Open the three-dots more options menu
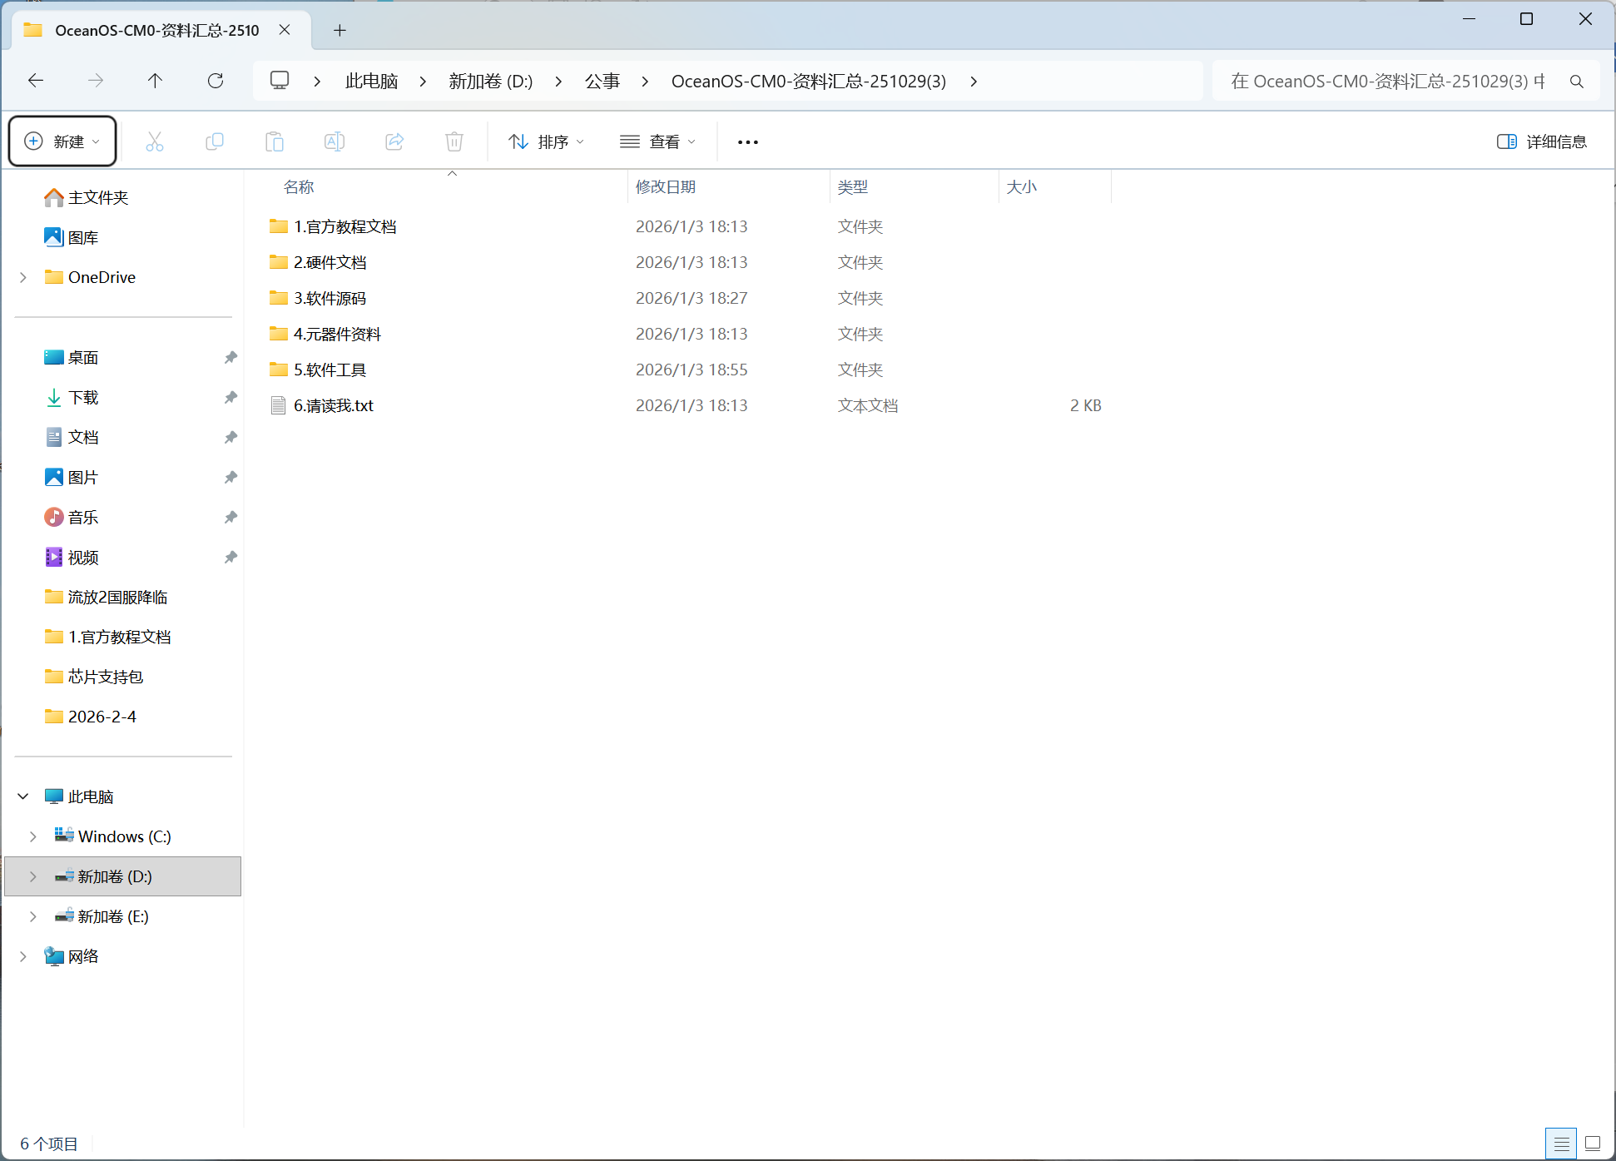The image size is (1616, 1161). 748,142
